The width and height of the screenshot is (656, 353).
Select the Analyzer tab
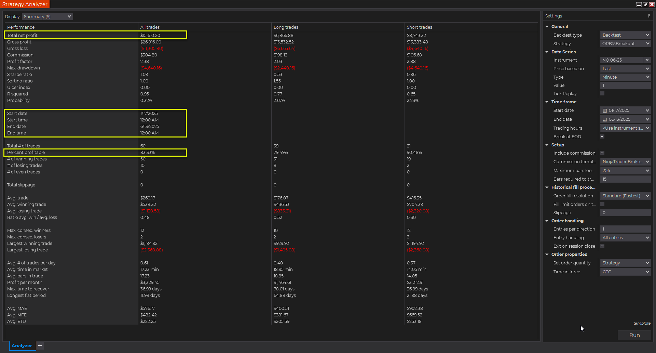[22, 345]
